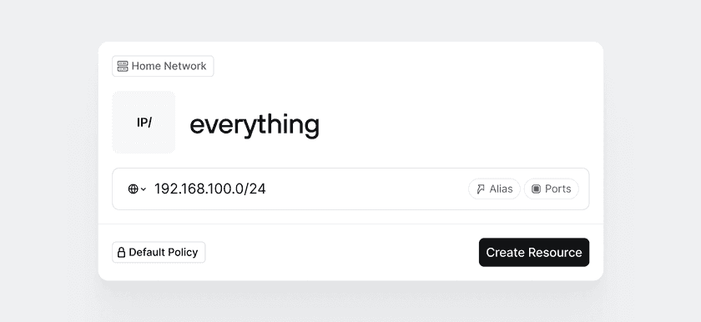Click the server icon beside Home Network
701x322 pixels.
[x=123, y=66]
